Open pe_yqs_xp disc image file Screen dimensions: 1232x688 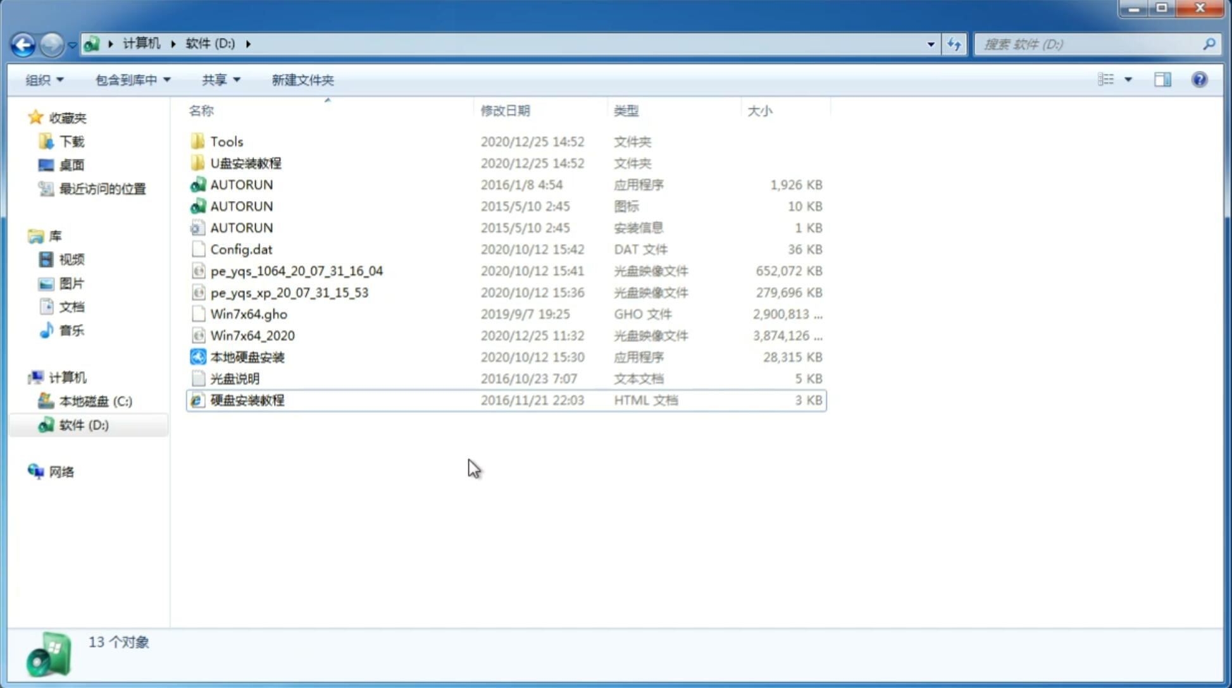click(289, 292)
